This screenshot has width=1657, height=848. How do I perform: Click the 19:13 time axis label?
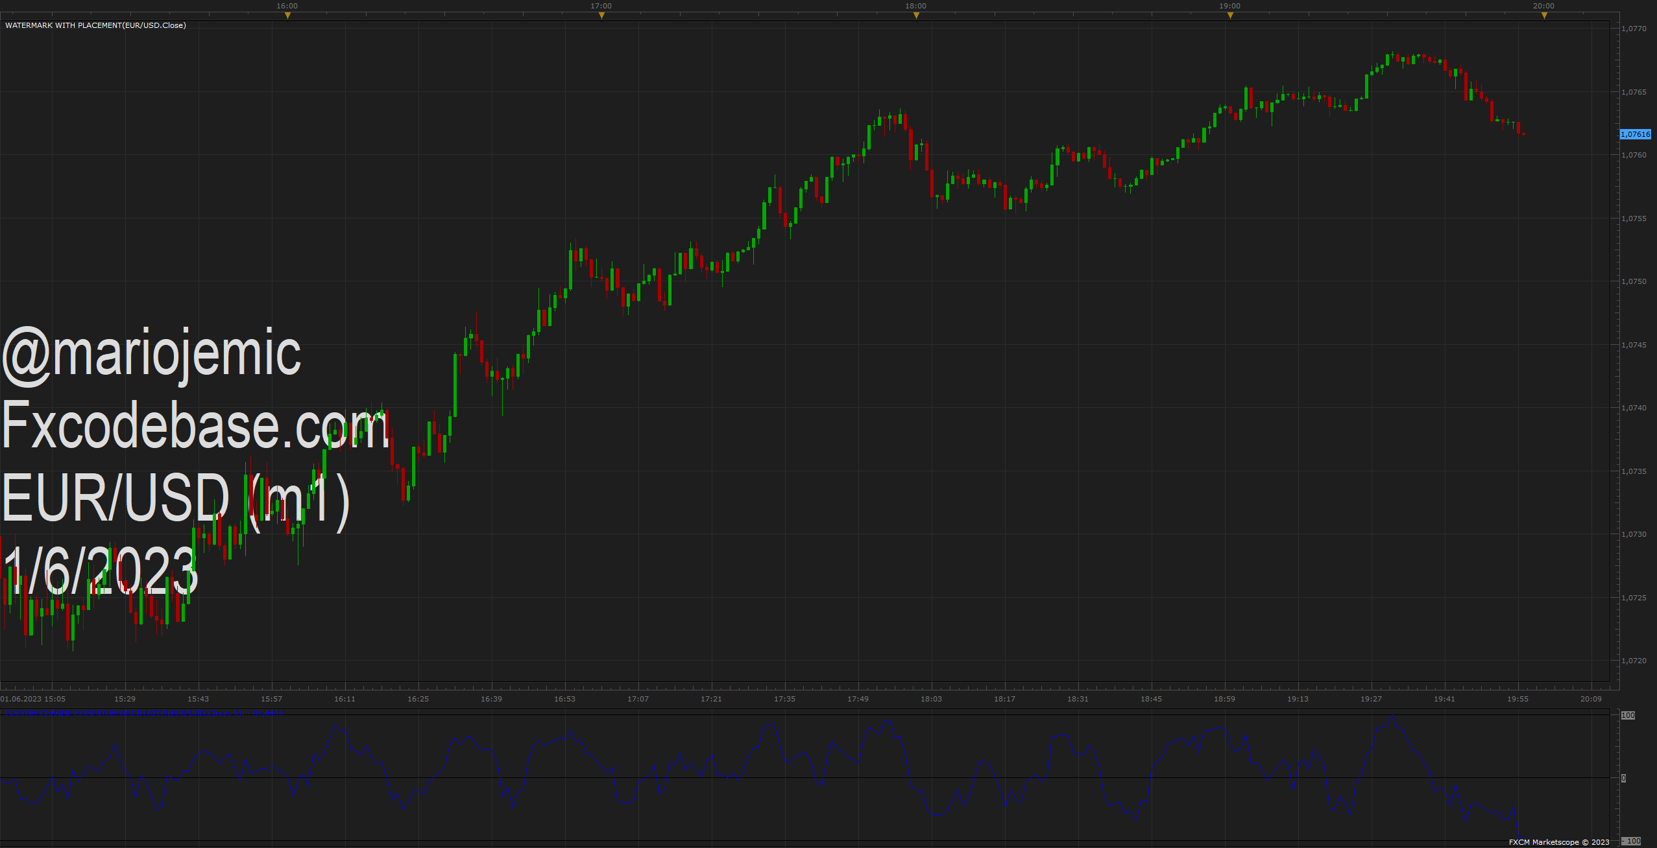(1298, 699)
